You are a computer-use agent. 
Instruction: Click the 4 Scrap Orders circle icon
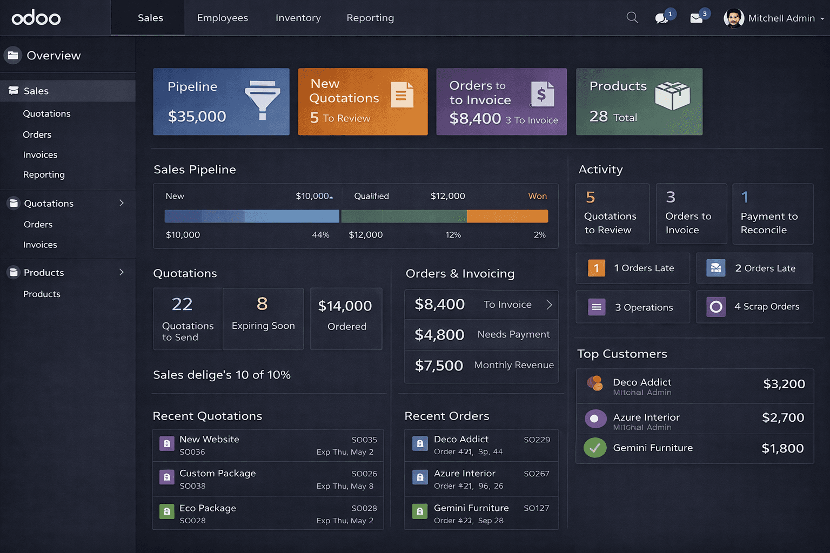tap(716, 307)
